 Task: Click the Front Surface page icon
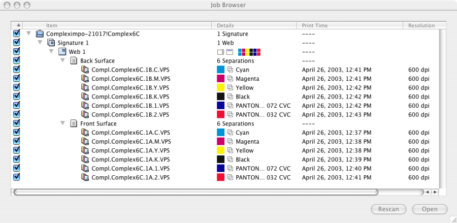point(74,123)
